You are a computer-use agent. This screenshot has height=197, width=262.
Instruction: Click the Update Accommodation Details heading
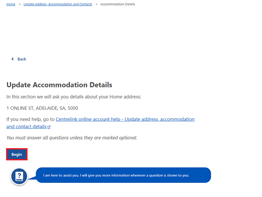(x=59, y=85)
